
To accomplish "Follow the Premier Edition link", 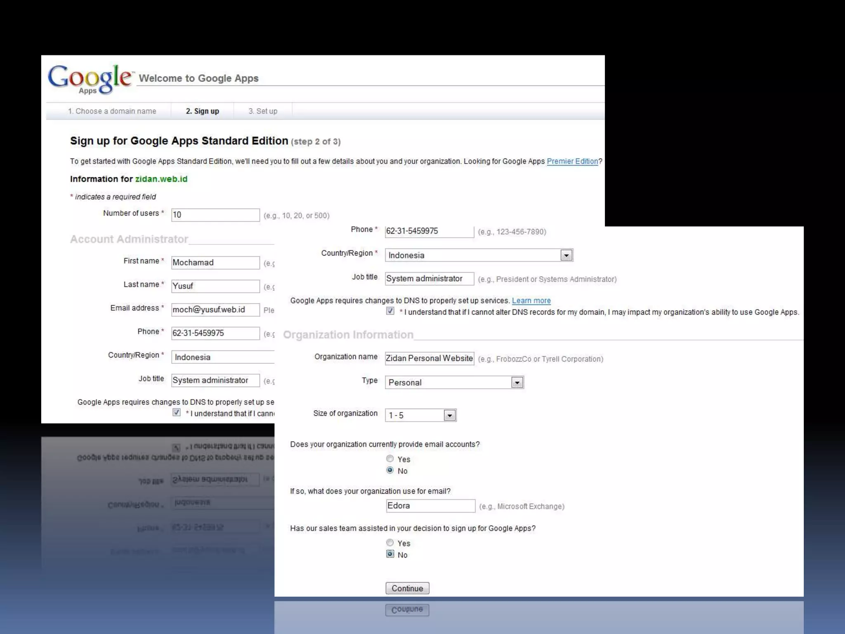I will [x=572, y=161].
